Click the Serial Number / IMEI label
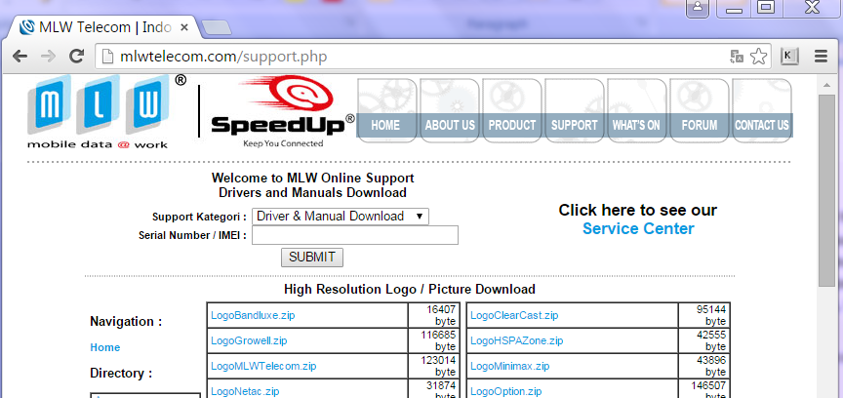Image resolution: width=843 pixels, height=398 pixels. pos(192,235)
